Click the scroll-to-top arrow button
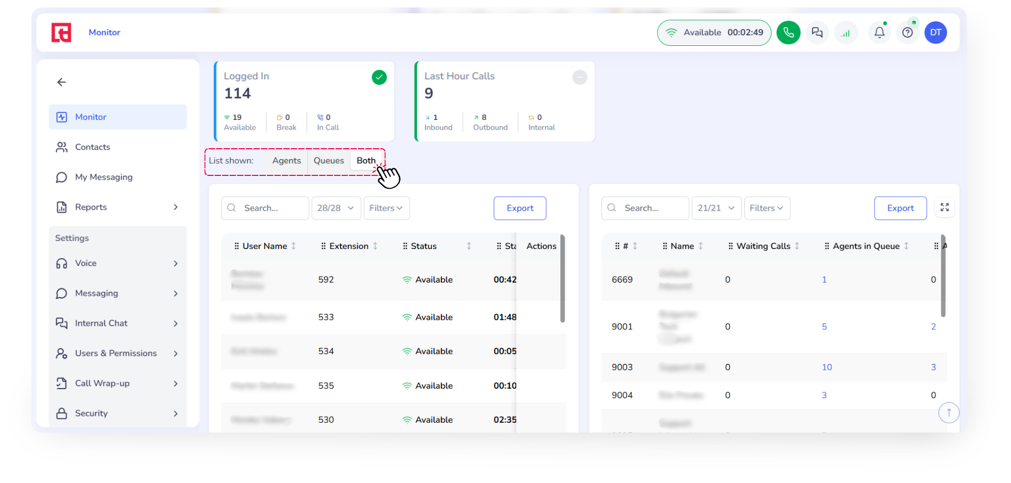Viewport: 1011px width, 483px height. point(949,413)
